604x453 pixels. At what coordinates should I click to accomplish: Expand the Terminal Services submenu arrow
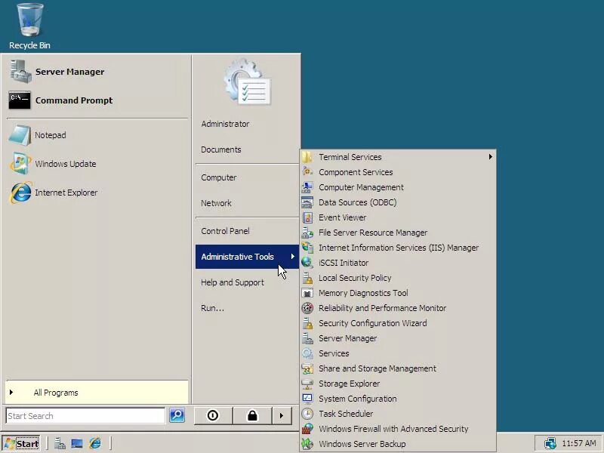[x=490, y=157]
